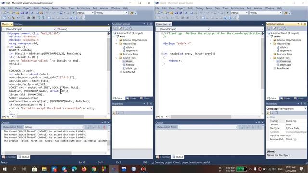The image size is (308, 173).
Task: Click Properties icon in first Solution Explorer toolbar
Action: click(x=115, y=29)
